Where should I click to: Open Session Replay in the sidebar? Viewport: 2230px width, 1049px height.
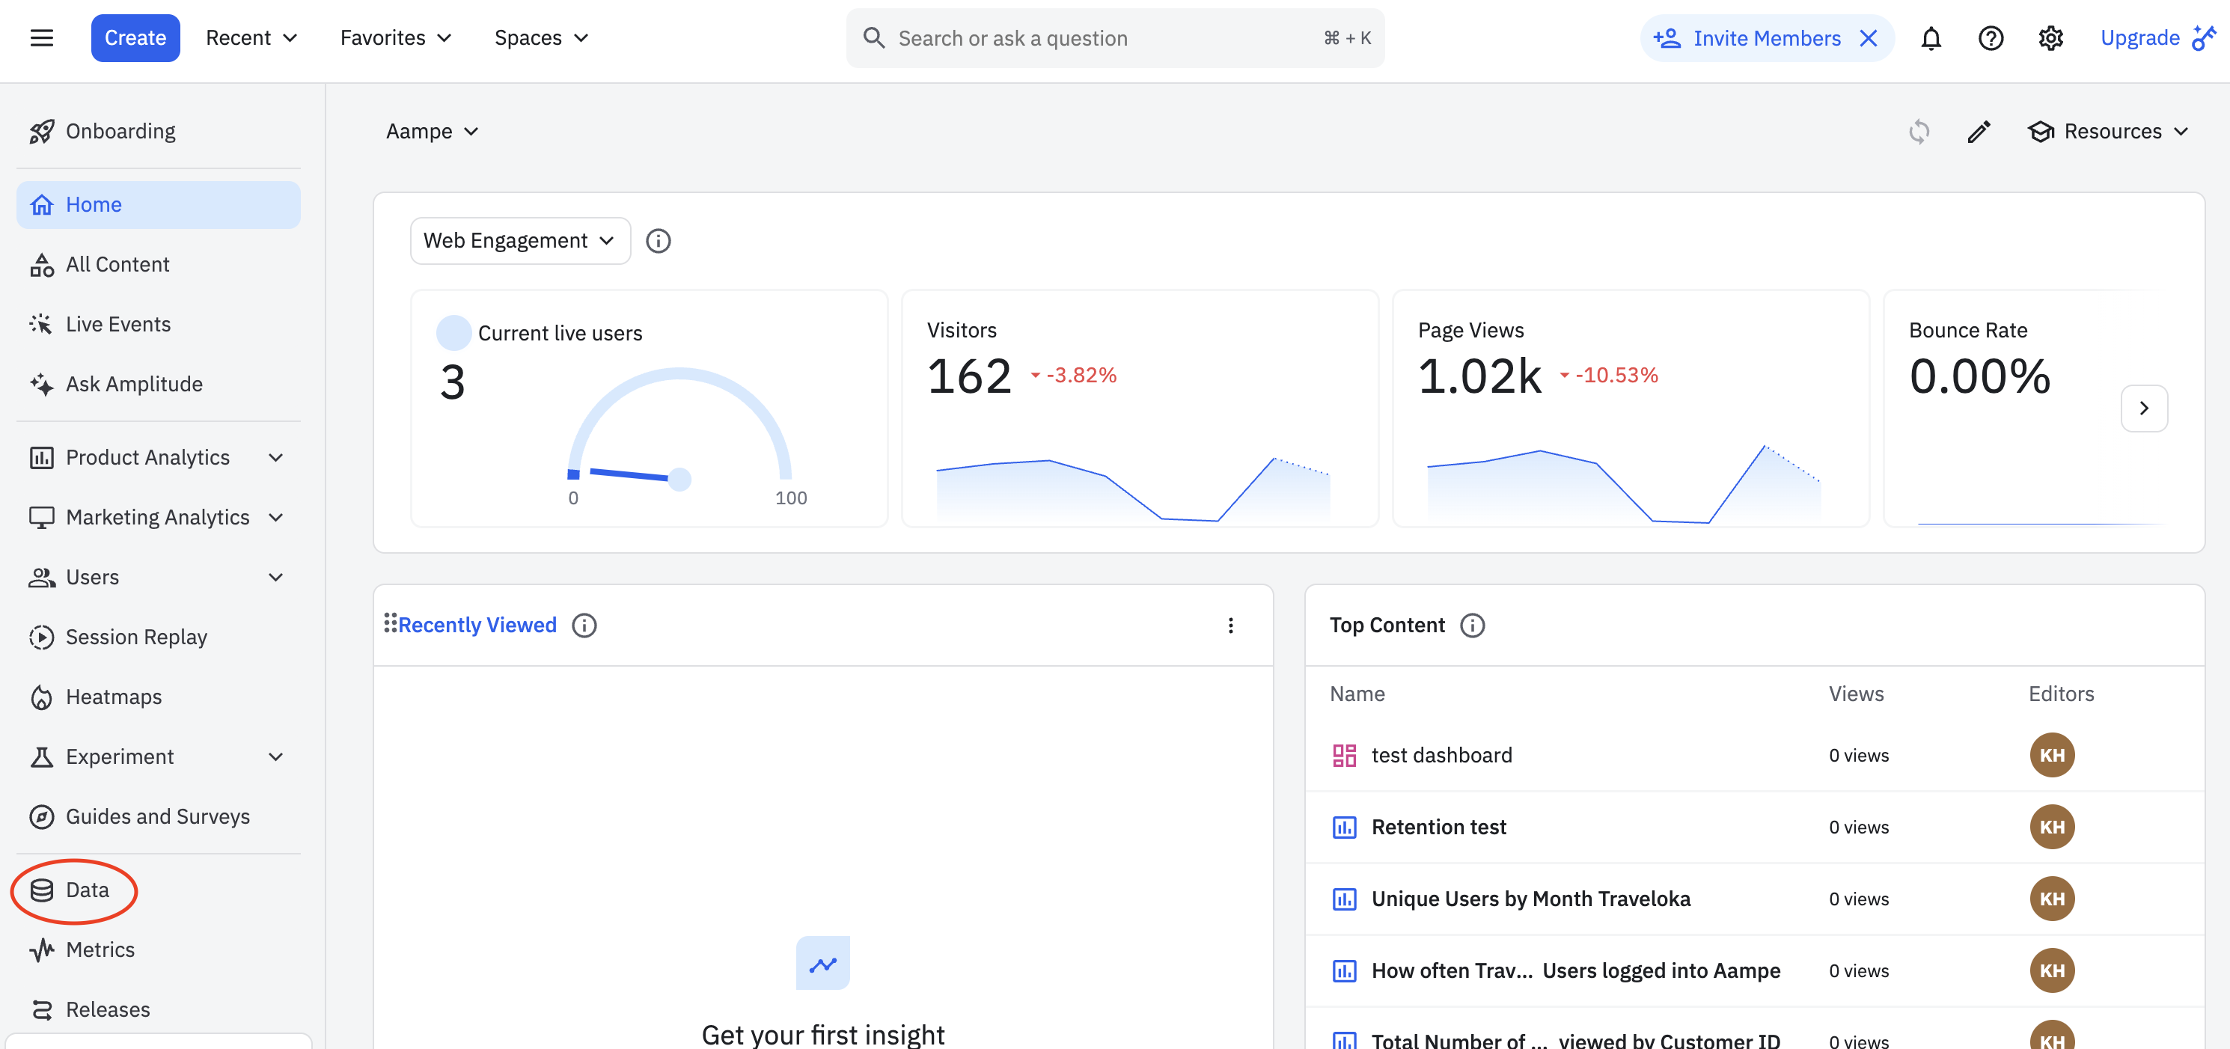coord(136,637)
